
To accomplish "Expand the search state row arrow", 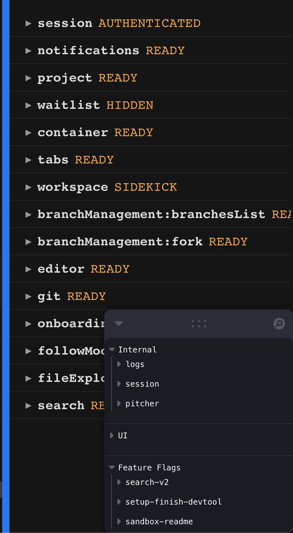I will pos(28,406).
